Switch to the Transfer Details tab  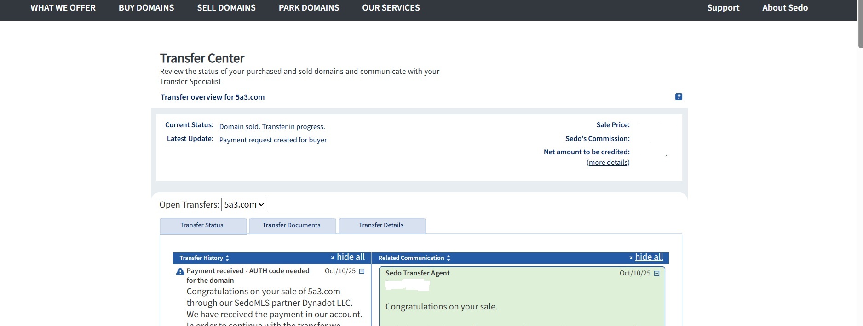coord(381,225)
